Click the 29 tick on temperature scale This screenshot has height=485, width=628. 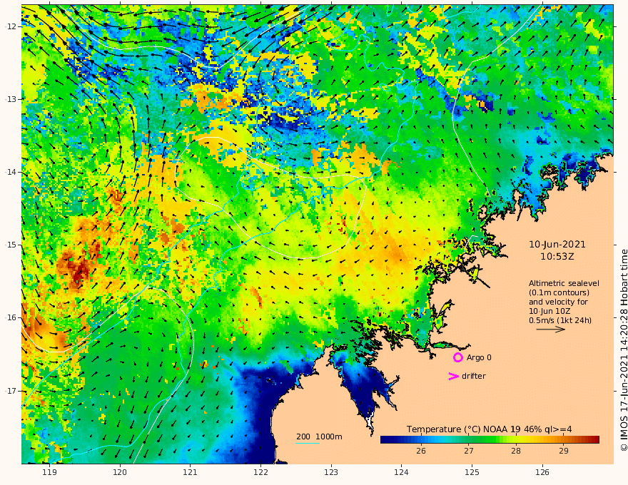(x=564, y=451)
